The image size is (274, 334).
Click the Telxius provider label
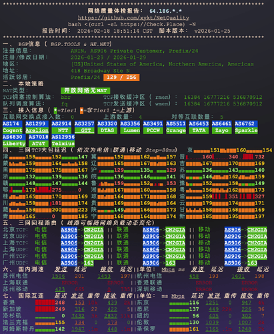[63, 144]
